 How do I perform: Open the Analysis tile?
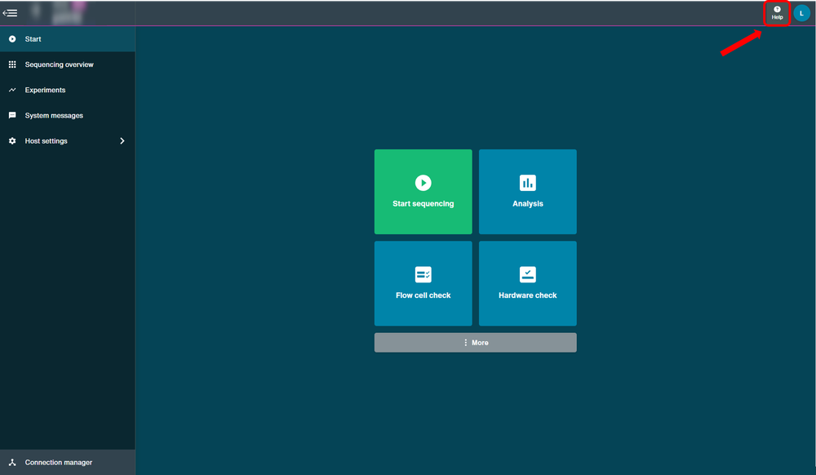528,192
